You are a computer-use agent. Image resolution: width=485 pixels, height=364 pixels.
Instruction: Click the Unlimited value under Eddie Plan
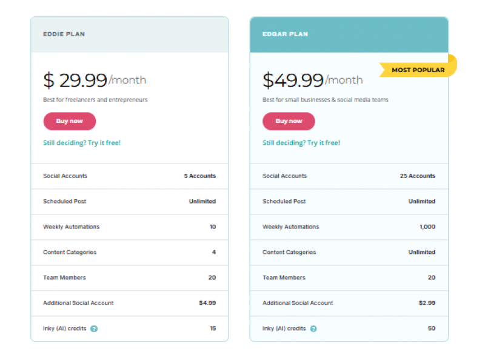pos(202,202)
